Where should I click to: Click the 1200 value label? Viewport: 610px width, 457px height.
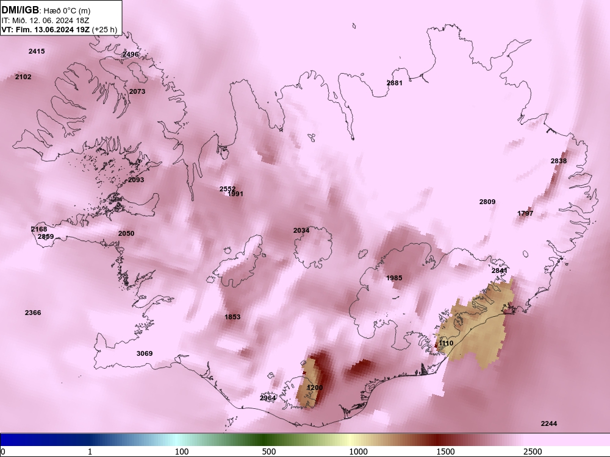point(315,388)
